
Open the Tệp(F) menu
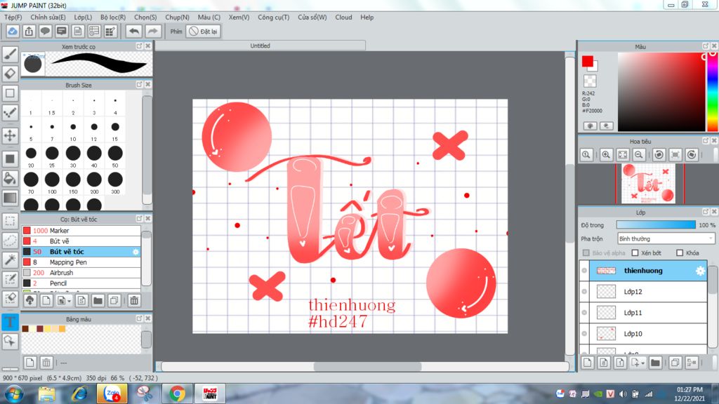(x=13, y=17)
